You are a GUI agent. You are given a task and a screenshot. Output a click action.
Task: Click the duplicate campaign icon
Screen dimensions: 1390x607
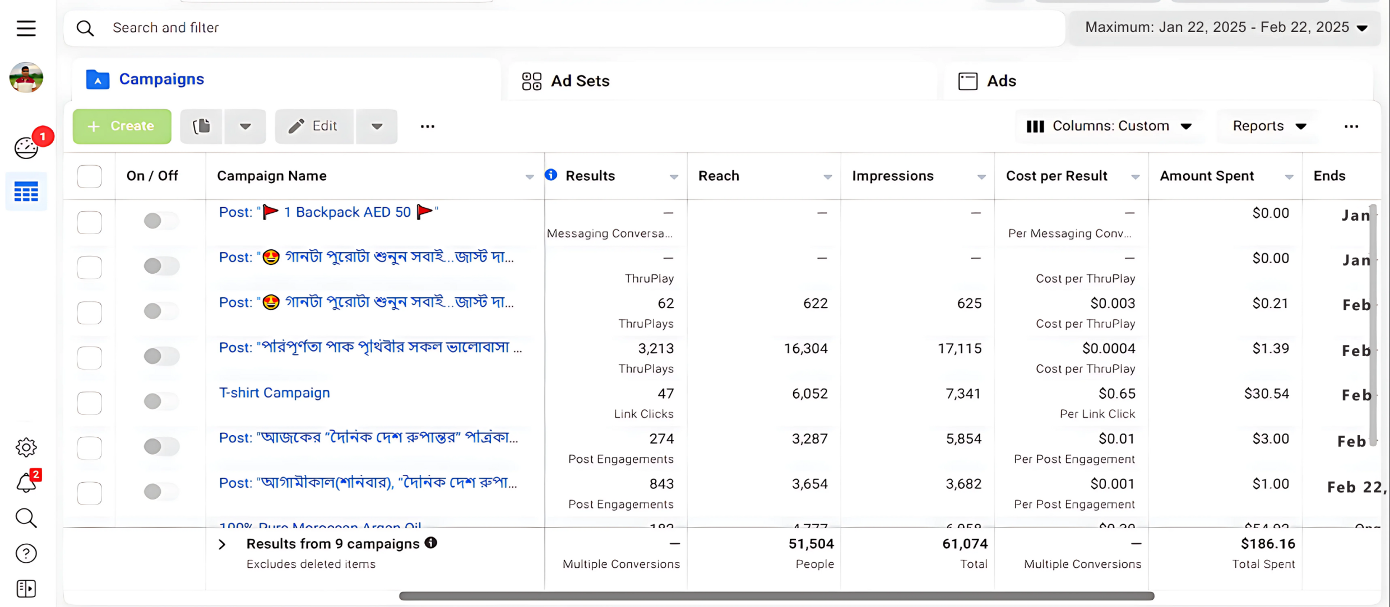click(201, 127)
